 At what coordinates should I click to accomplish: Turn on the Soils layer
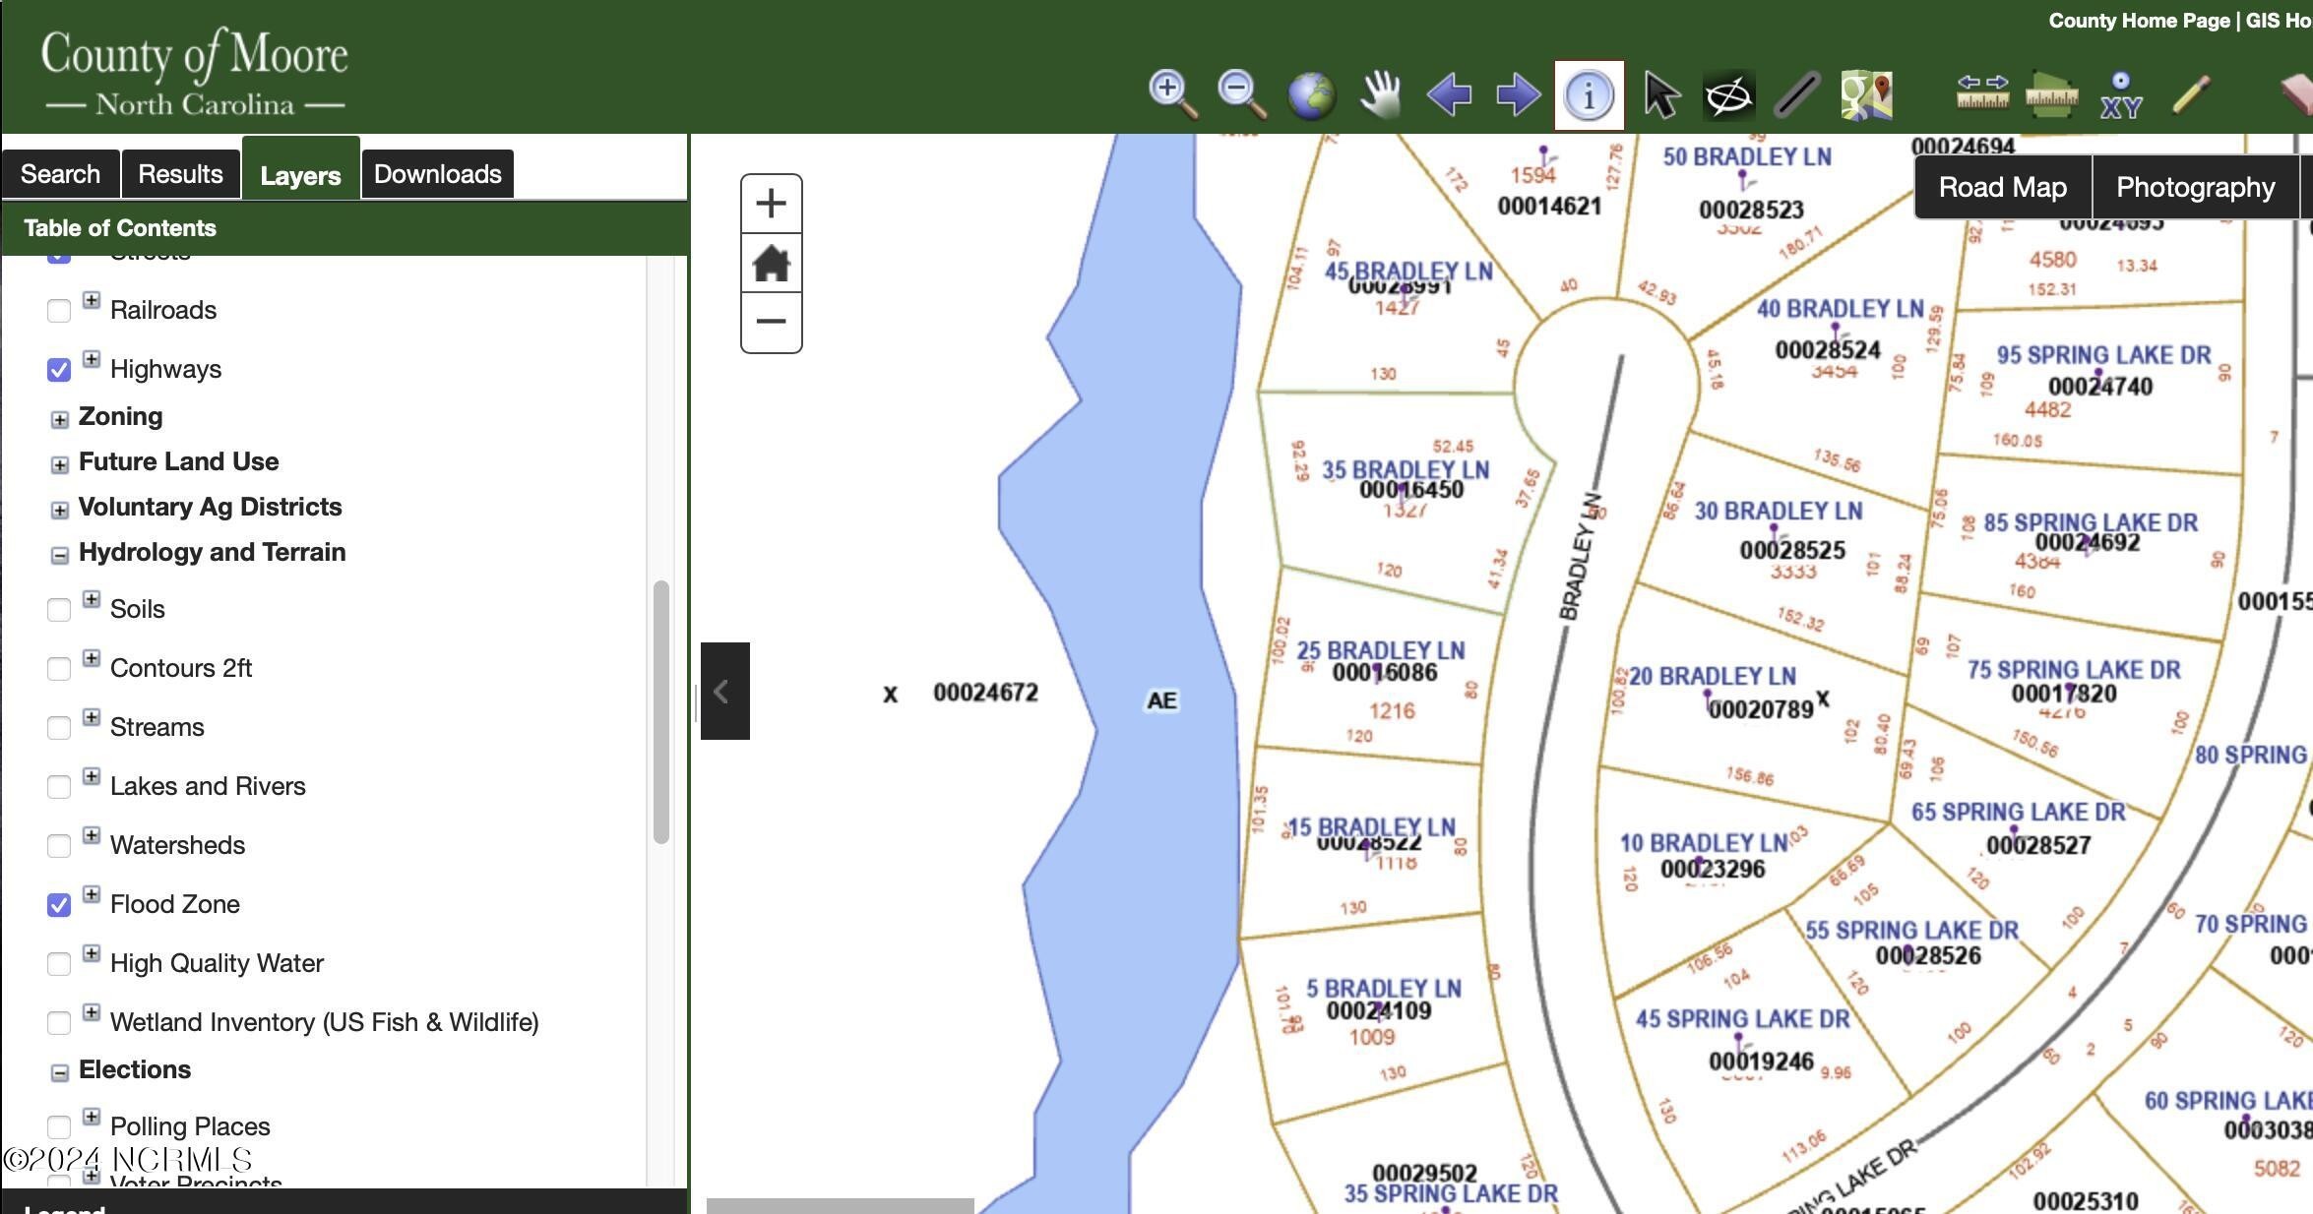[59, 610]
